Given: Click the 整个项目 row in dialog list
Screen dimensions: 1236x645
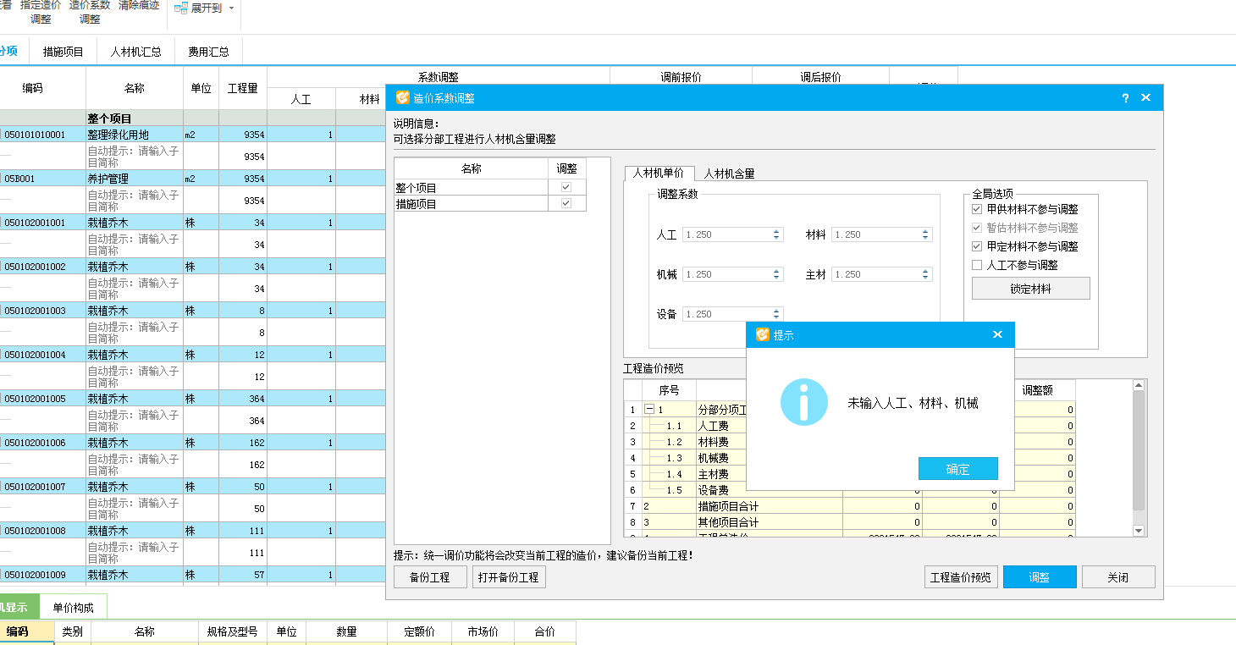Looking at the screenshot, I should click(x=471, y=187).
